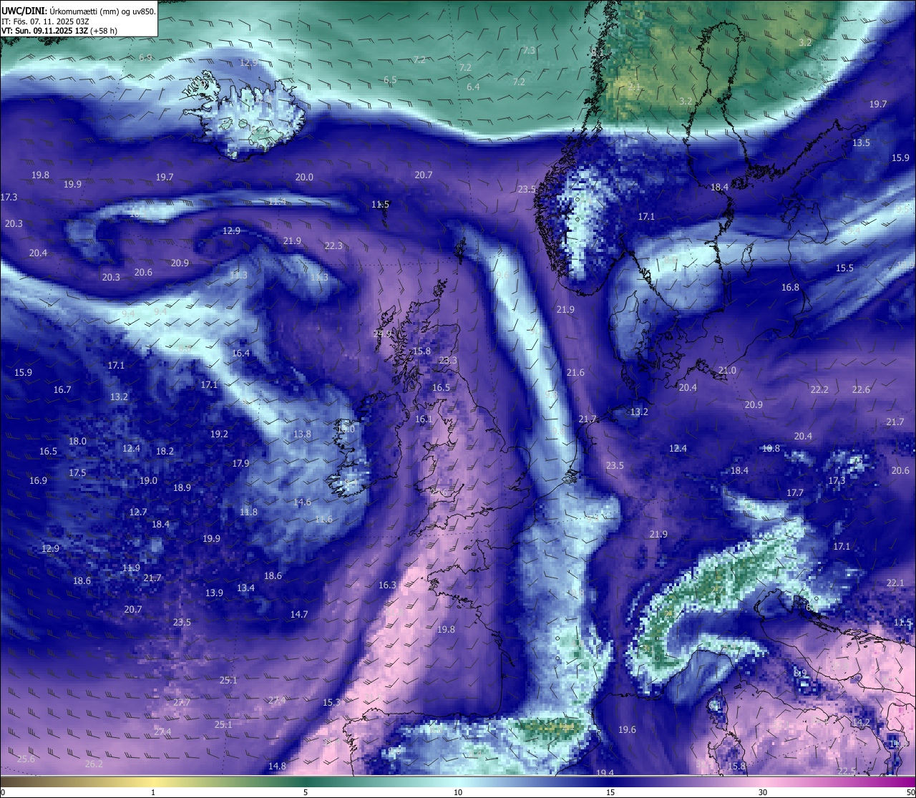Click the map value '15.3'
Viewport: 916px width, 798px height.
[331, 702]
